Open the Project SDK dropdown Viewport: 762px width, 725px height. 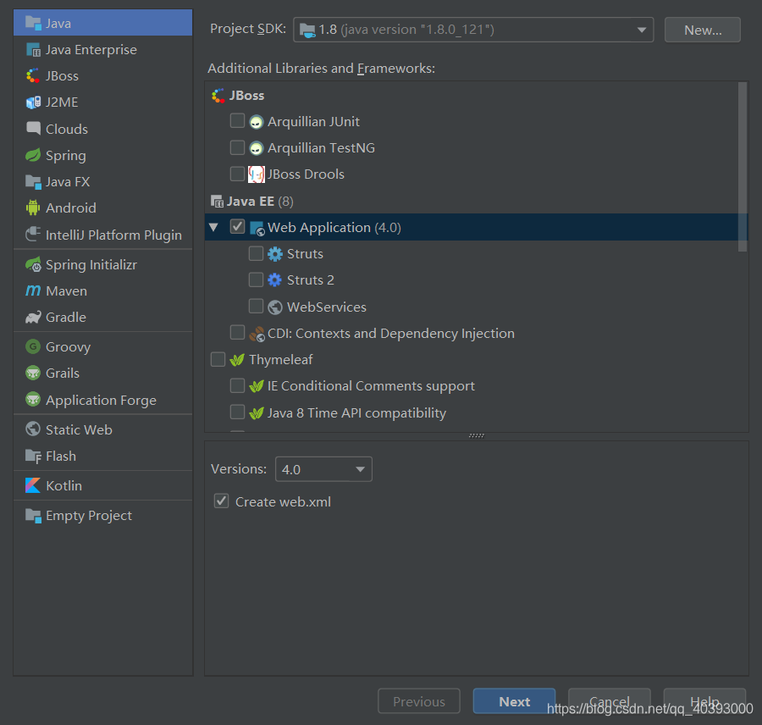coord(473,30)
